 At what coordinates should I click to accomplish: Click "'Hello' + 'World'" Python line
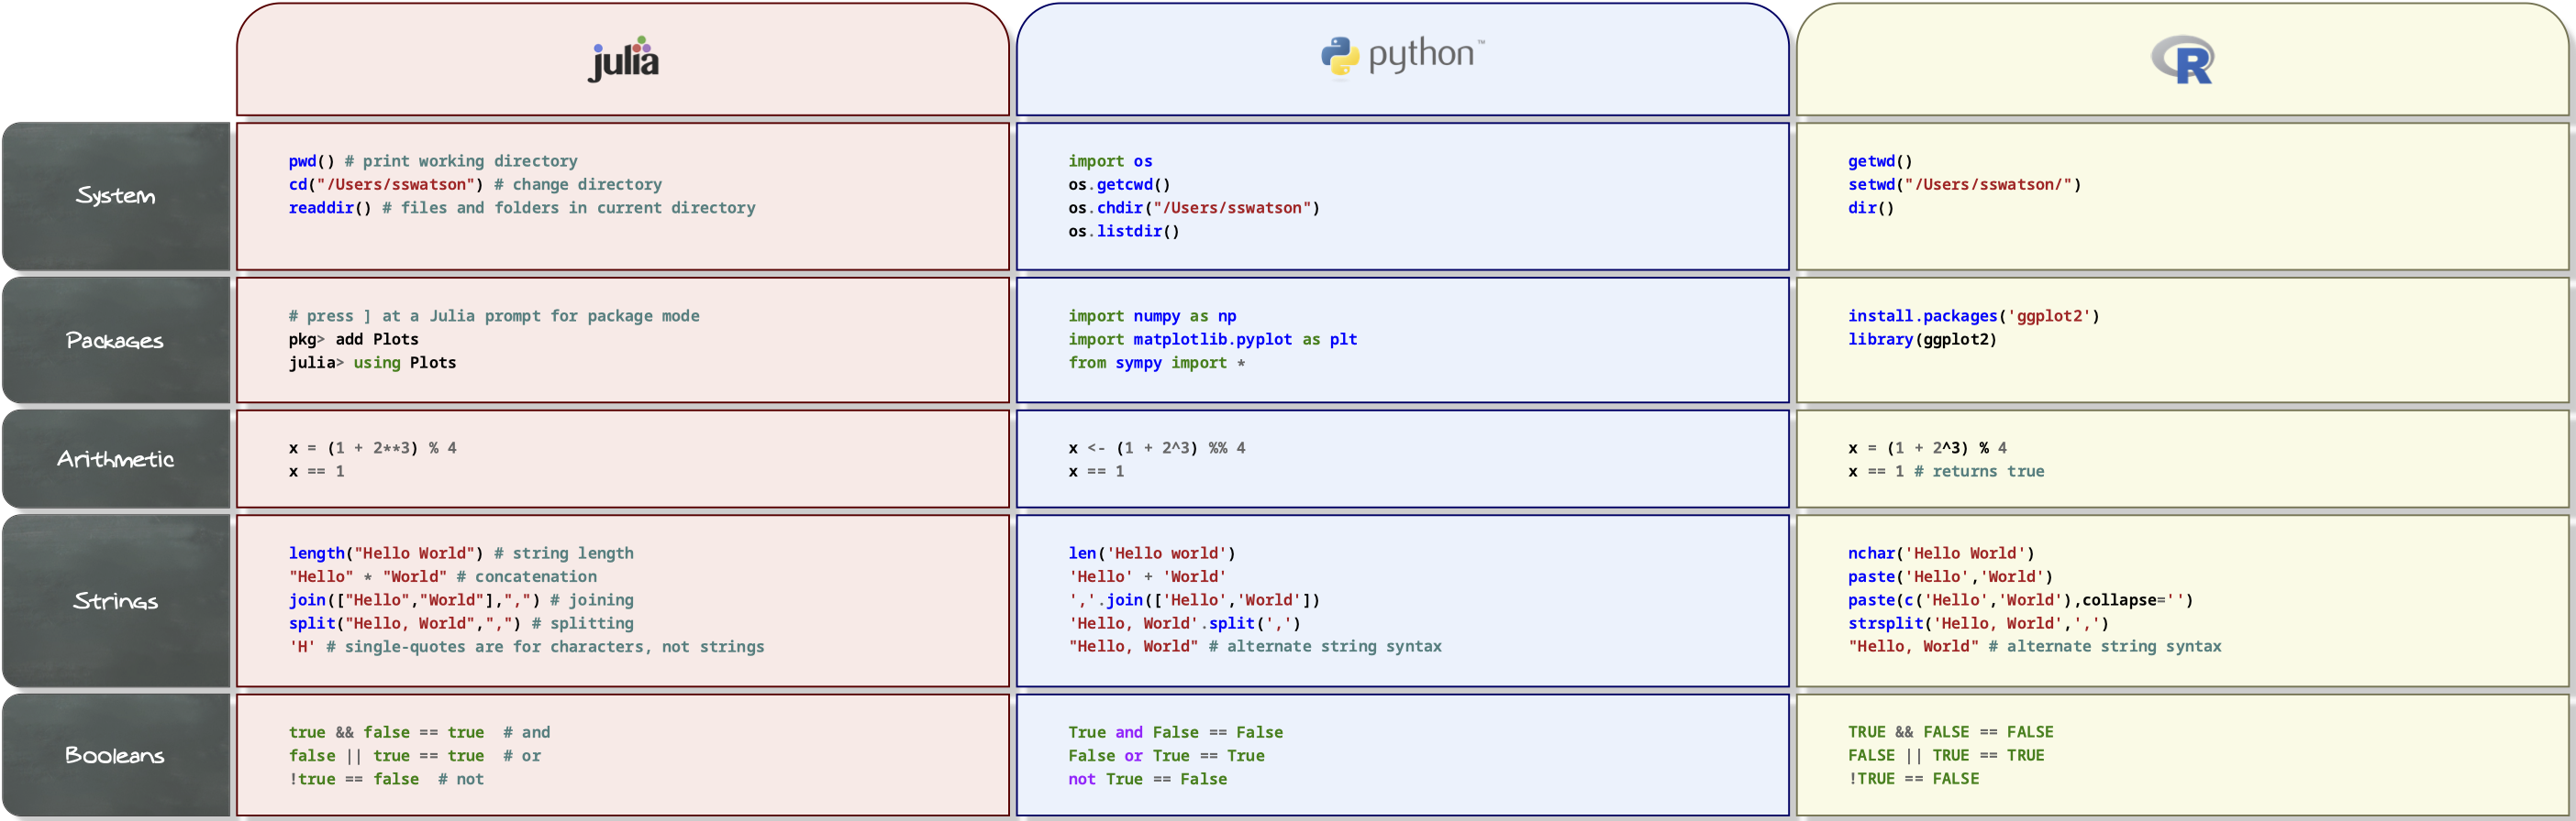click(x=1147, y=576)
